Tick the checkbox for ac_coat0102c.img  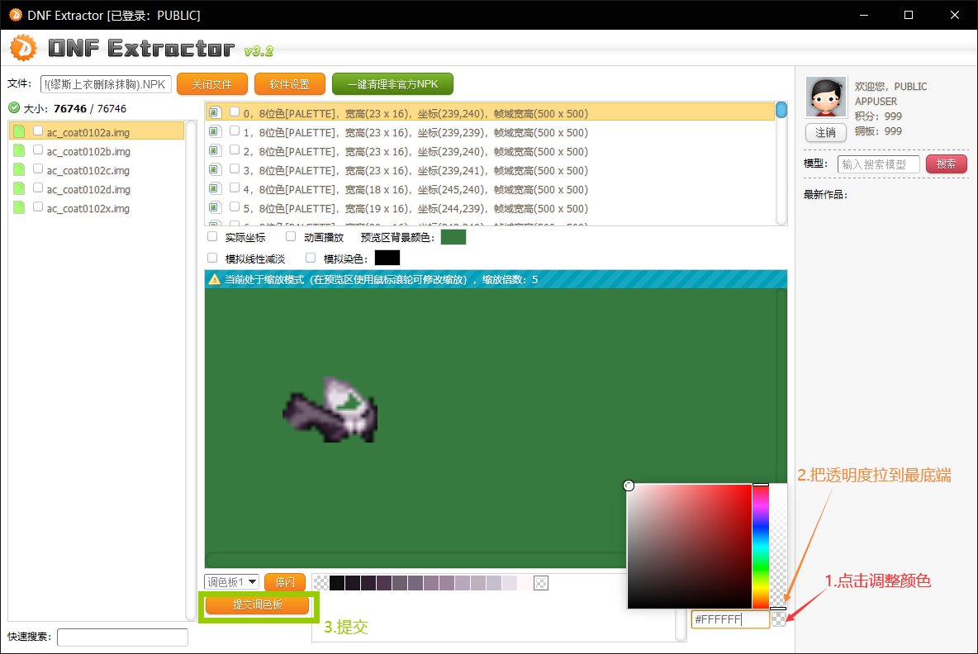[x=38, y=169]
